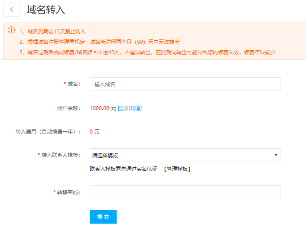Click the 转入联系人模板 label
The height and width of the screenshot is (234, 306).
tap(61, 155)
